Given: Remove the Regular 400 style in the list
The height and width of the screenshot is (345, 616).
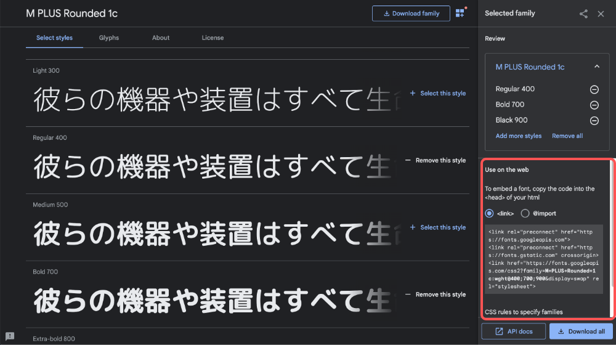Looking at the screenshot, I should click(x=436, y=160).
